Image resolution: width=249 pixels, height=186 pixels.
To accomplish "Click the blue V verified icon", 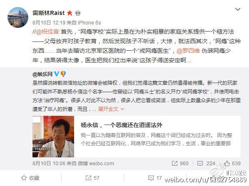I will click(x=57, y=74).
